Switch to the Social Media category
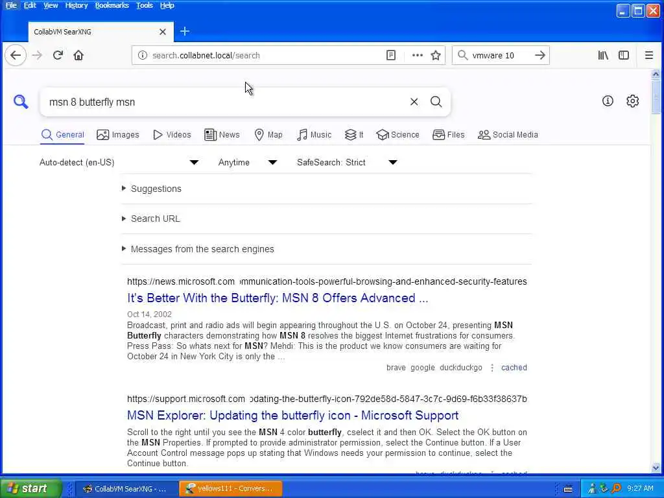 508,135
